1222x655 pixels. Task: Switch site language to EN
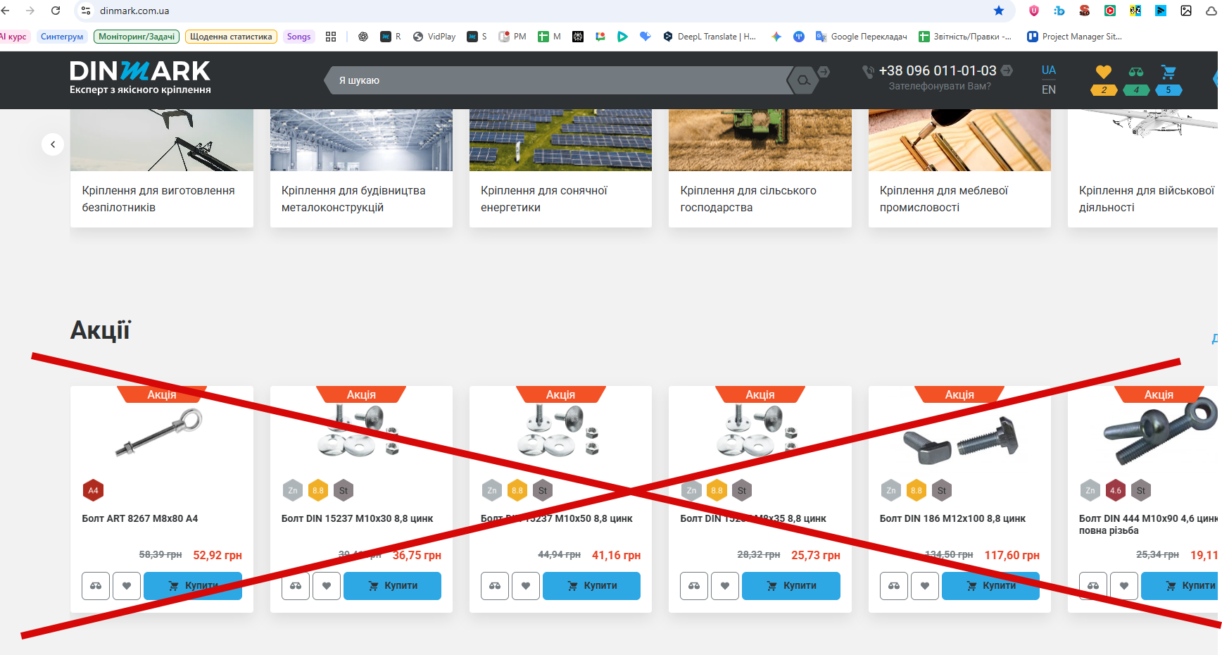[1048, 89]
